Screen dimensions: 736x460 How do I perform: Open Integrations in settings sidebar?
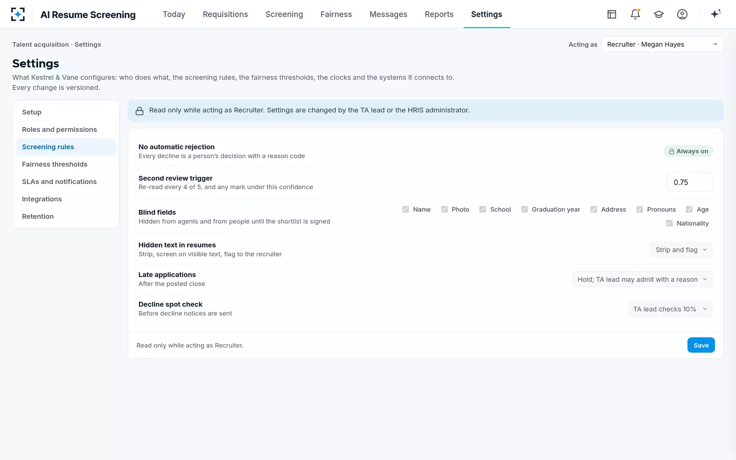tap(66, 199)
